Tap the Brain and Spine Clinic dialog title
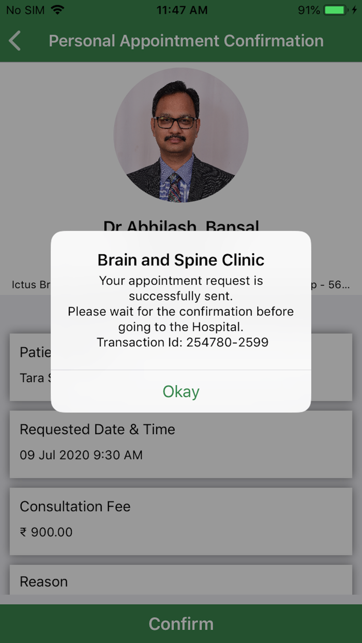Image resolution: width=362 pixels, height=643 pixels. 180,260
